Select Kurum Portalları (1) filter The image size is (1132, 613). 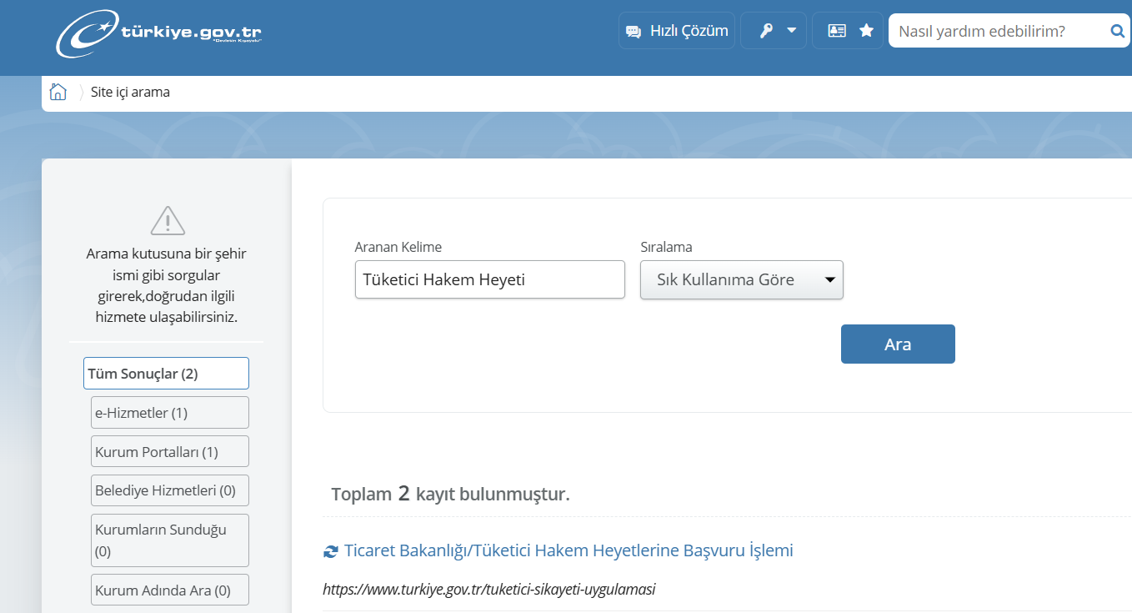pos(170,451)
